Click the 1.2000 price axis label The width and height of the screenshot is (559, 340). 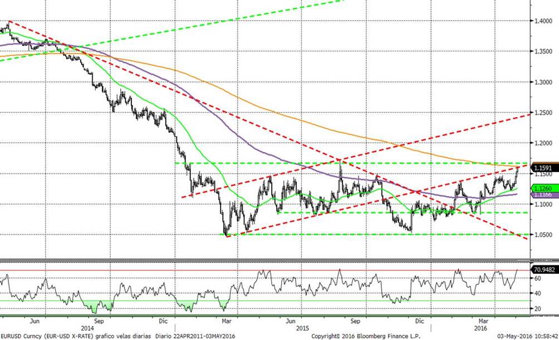(x=543, y=143)
